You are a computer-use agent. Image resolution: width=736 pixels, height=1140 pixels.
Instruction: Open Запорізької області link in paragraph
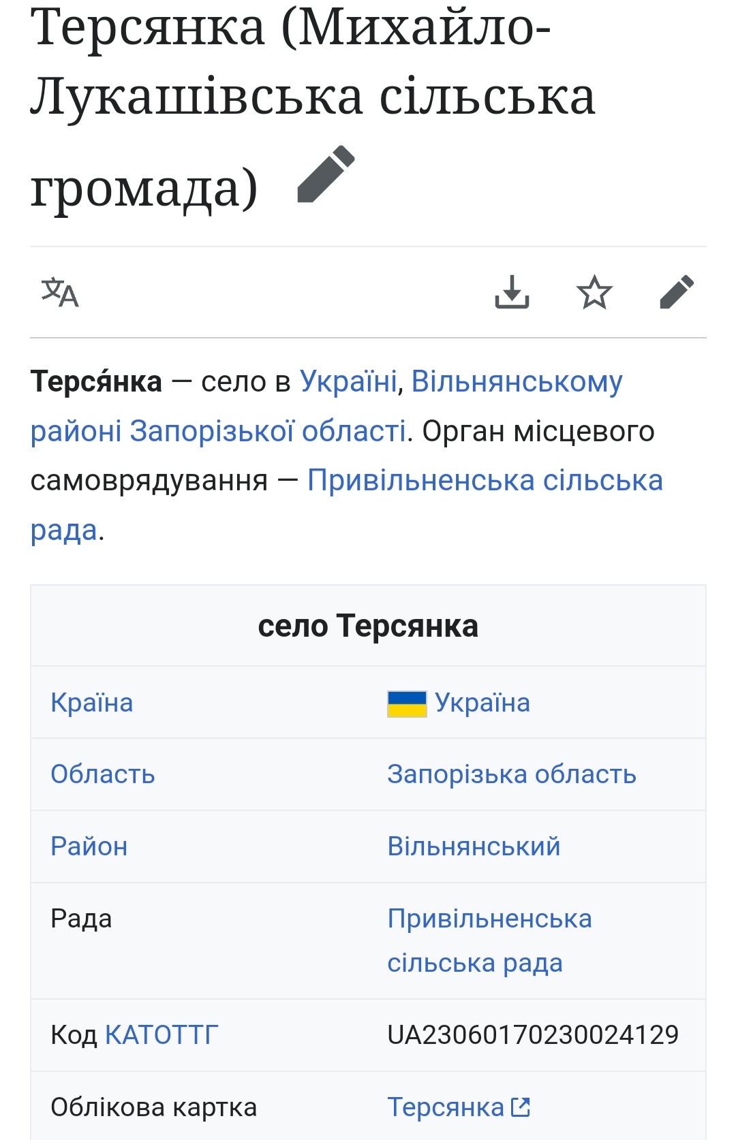click(x=268, y=431)
